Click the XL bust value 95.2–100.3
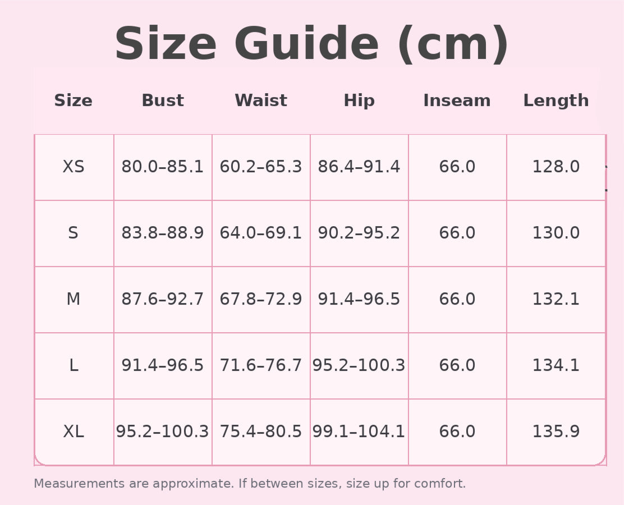The height and width of the screenshot is (505, 624). click(x=163, y=432)
